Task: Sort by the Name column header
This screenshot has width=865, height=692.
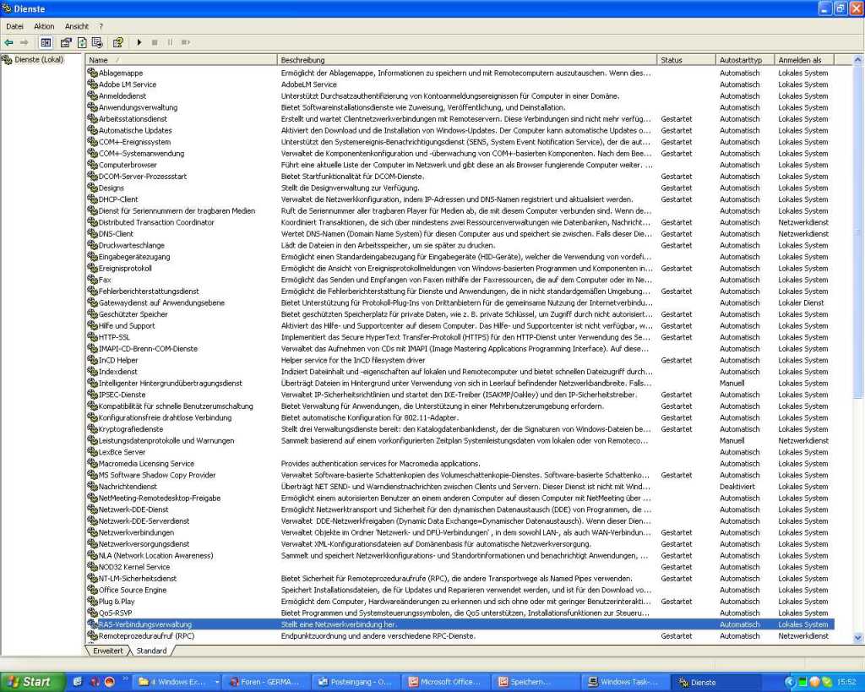Action: pos(182,60)
